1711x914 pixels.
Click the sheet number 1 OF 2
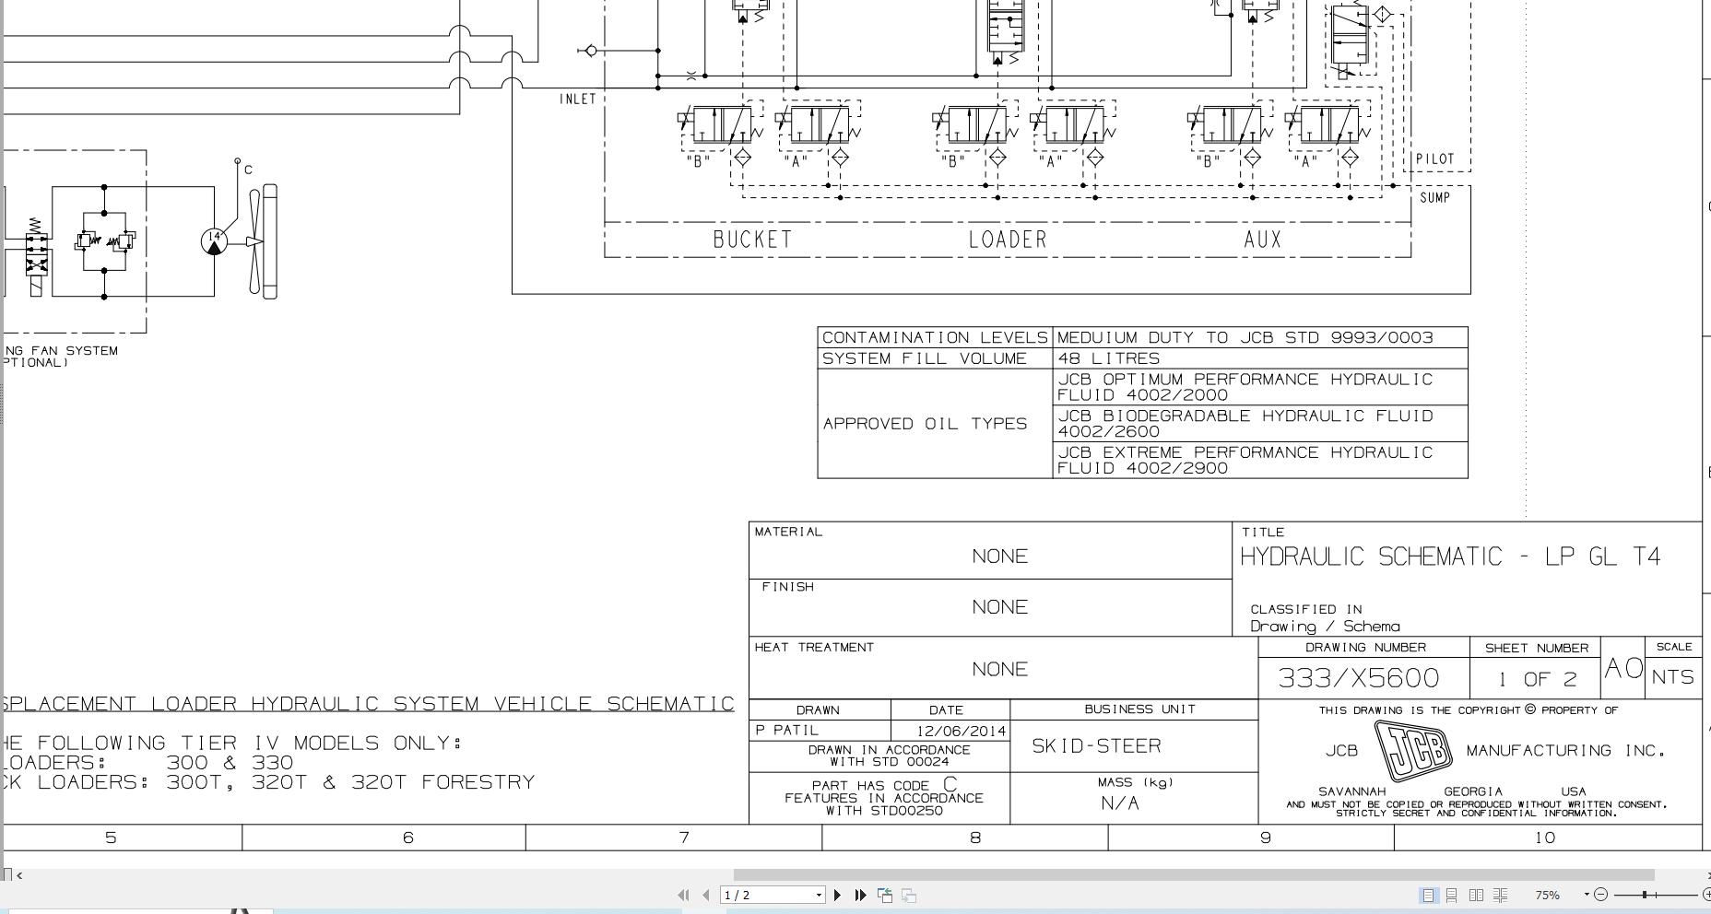[x=1537, y=680]
